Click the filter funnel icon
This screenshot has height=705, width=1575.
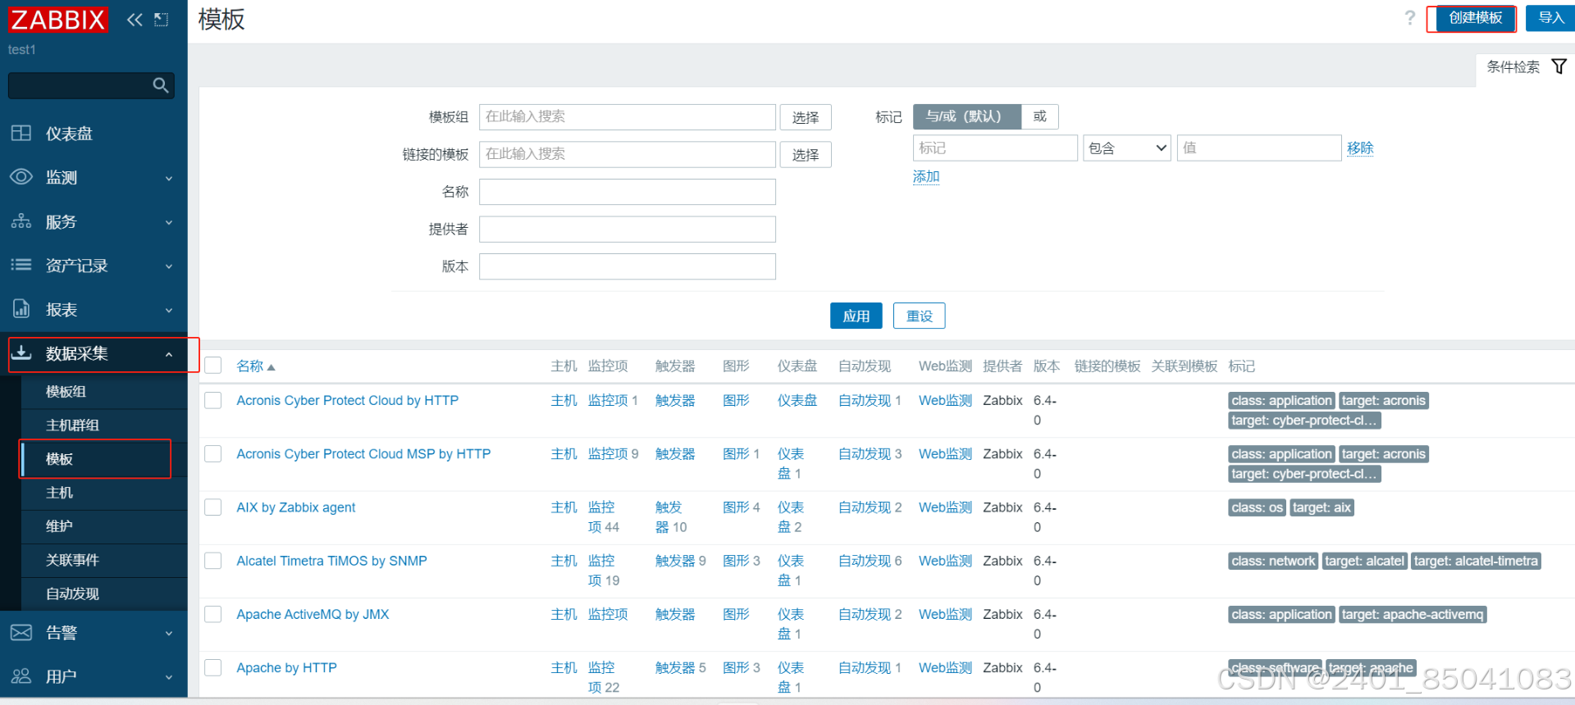[x=1559, y=66]
